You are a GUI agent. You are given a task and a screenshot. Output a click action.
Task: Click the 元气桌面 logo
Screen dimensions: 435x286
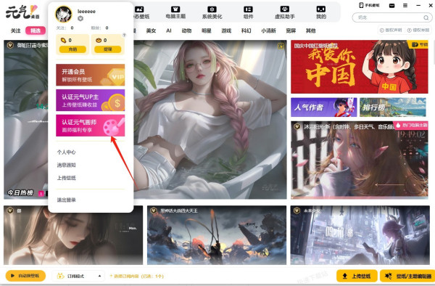(22, 12)
